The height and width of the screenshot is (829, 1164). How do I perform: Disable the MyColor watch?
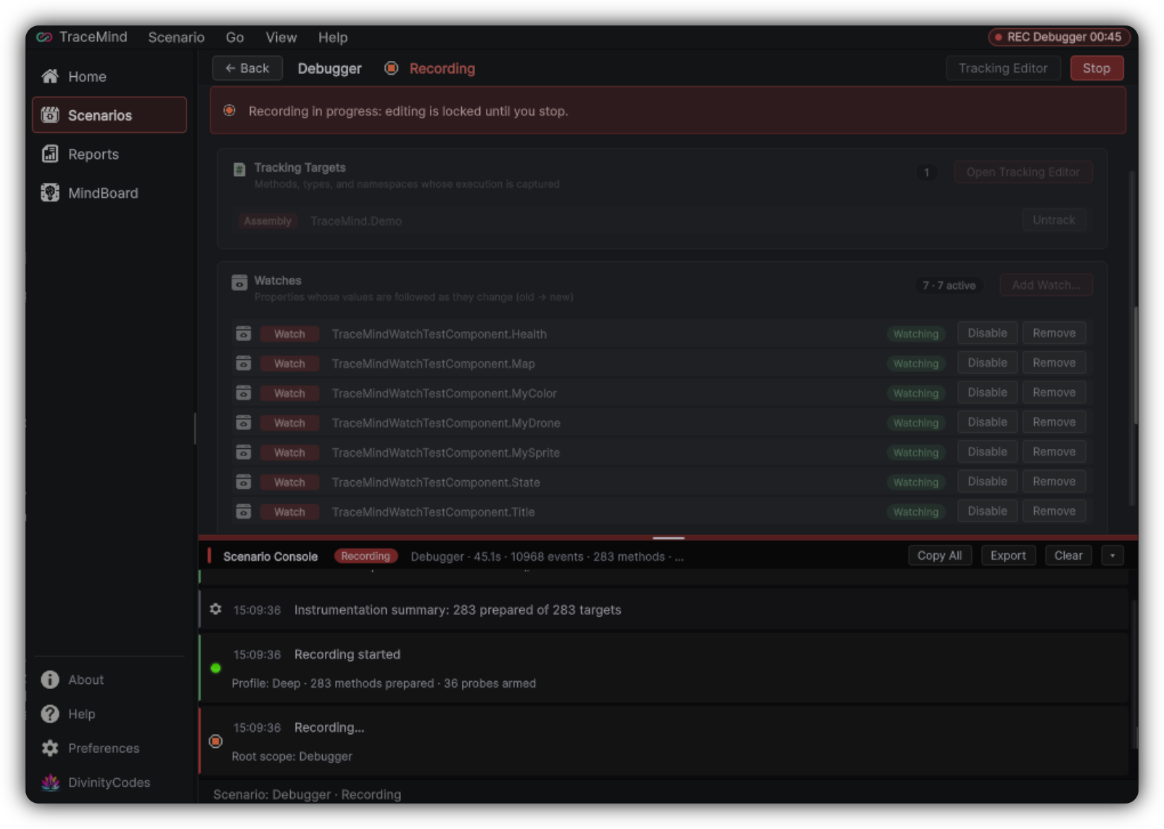point(987,392)
